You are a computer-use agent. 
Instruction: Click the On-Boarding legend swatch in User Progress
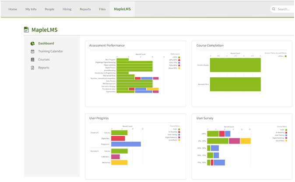[179, 132]
